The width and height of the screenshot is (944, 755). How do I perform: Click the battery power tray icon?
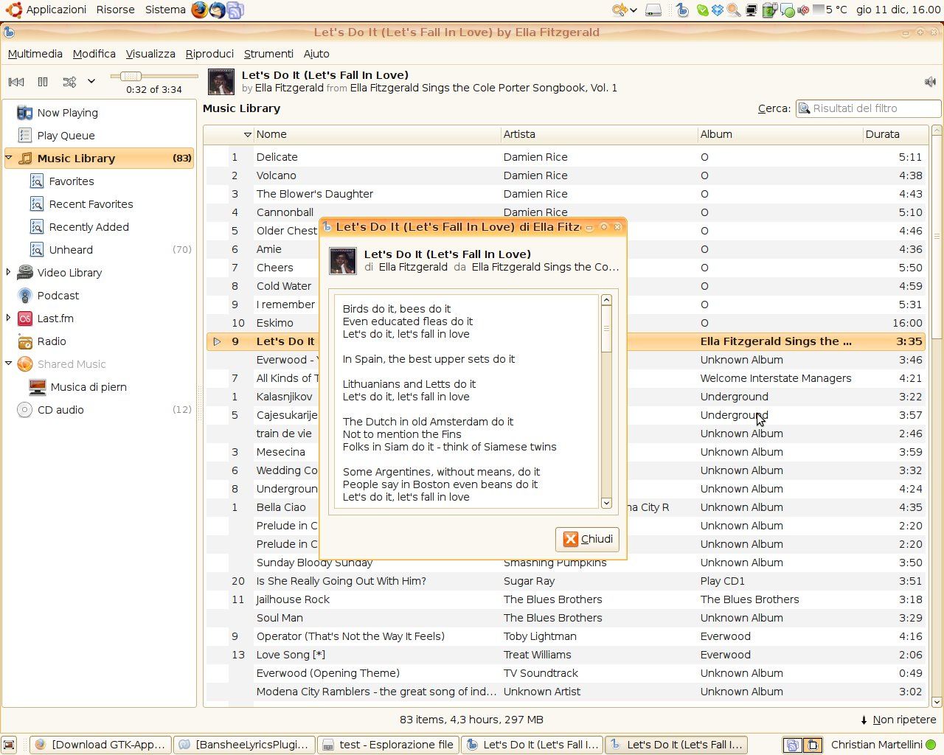(x=769, y=10)
